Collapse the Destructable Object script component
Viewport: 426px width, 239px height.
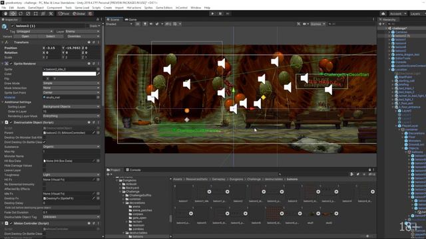[3, 122]
